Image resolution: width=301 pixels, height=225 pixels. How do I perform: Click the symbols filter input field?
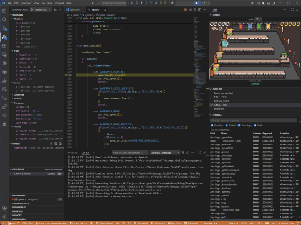[254, 121]
